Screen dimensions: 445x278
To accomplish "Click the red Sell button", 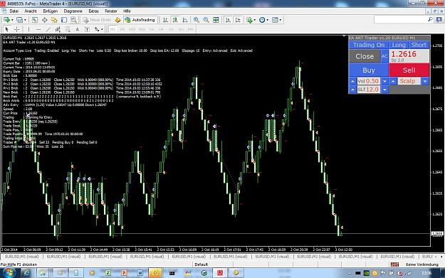I will tap(409, 70).
